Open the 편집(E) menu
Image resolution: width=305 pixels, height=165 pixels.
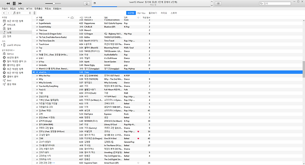click(13, 8)
